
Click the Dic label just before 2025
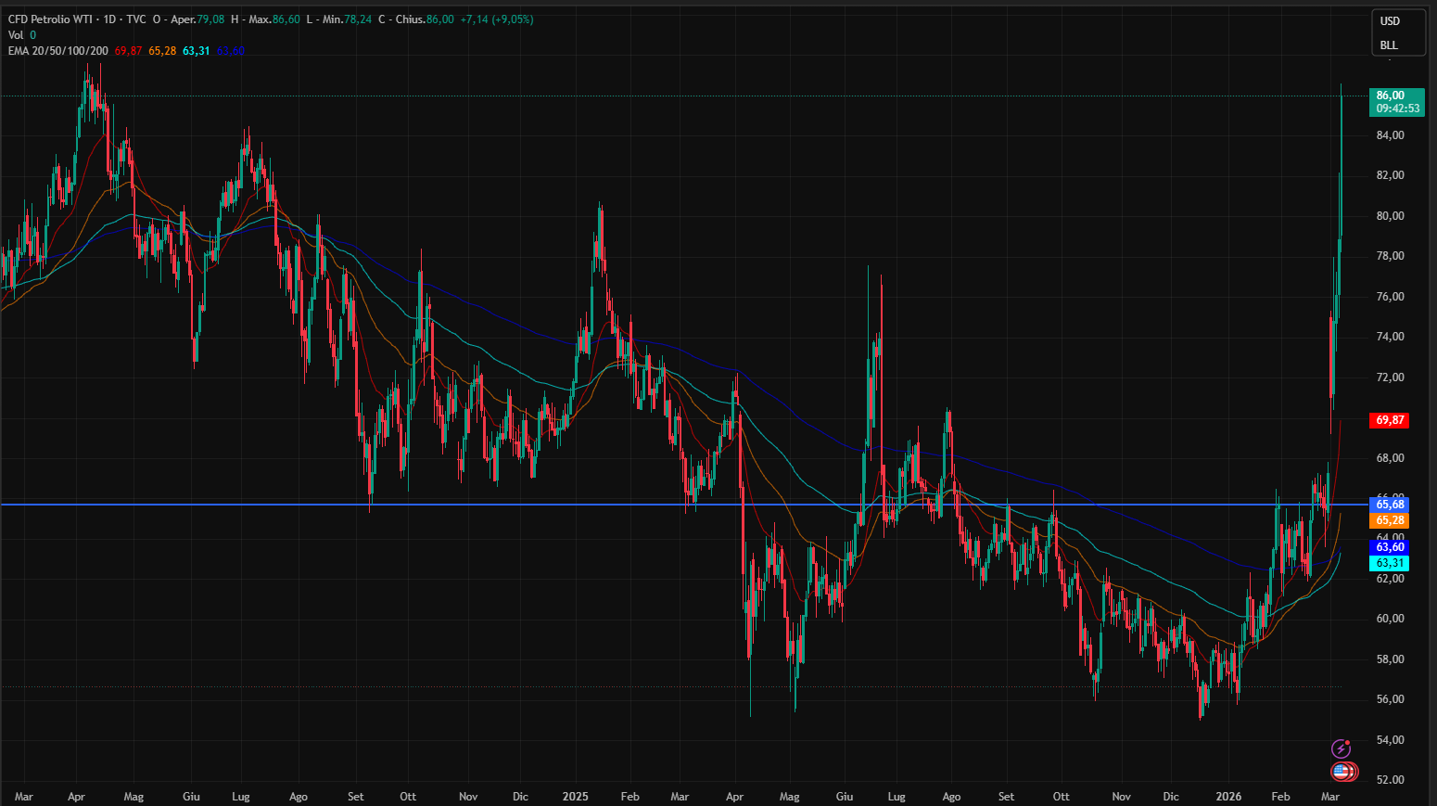point(520,797)
